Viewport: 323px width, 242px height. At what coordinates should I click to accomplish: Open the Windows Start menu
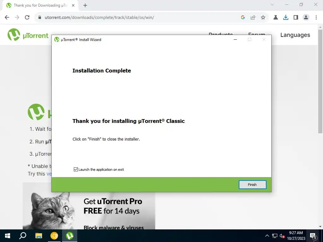click(8, 236)
